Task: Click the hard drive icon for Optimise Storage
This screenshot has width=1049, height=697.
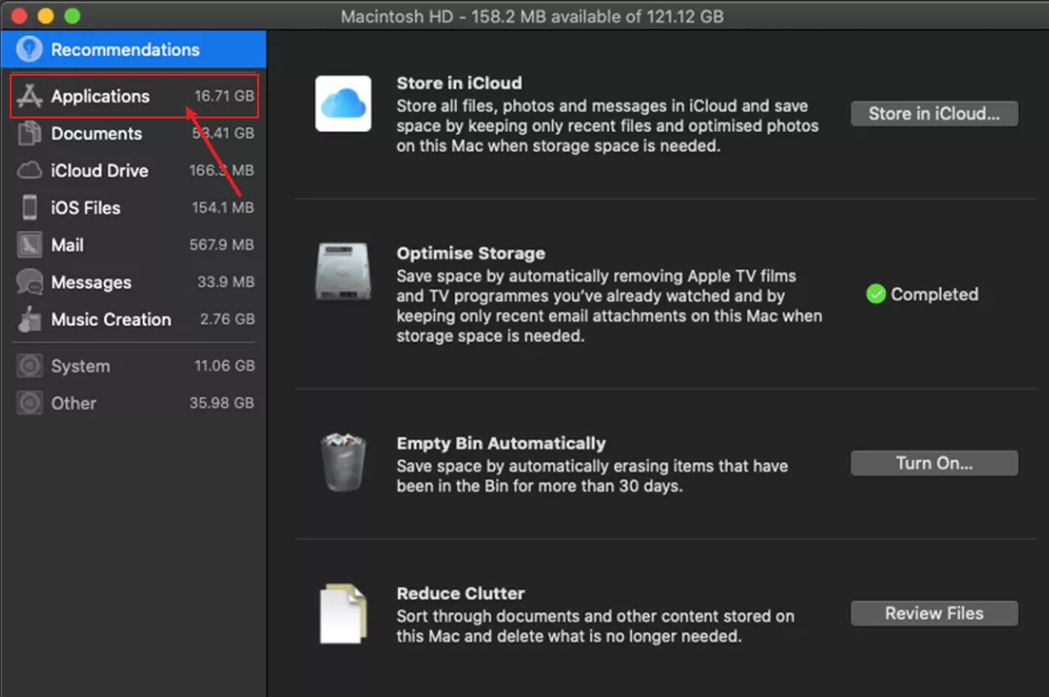Action: (x=344, y=271)
